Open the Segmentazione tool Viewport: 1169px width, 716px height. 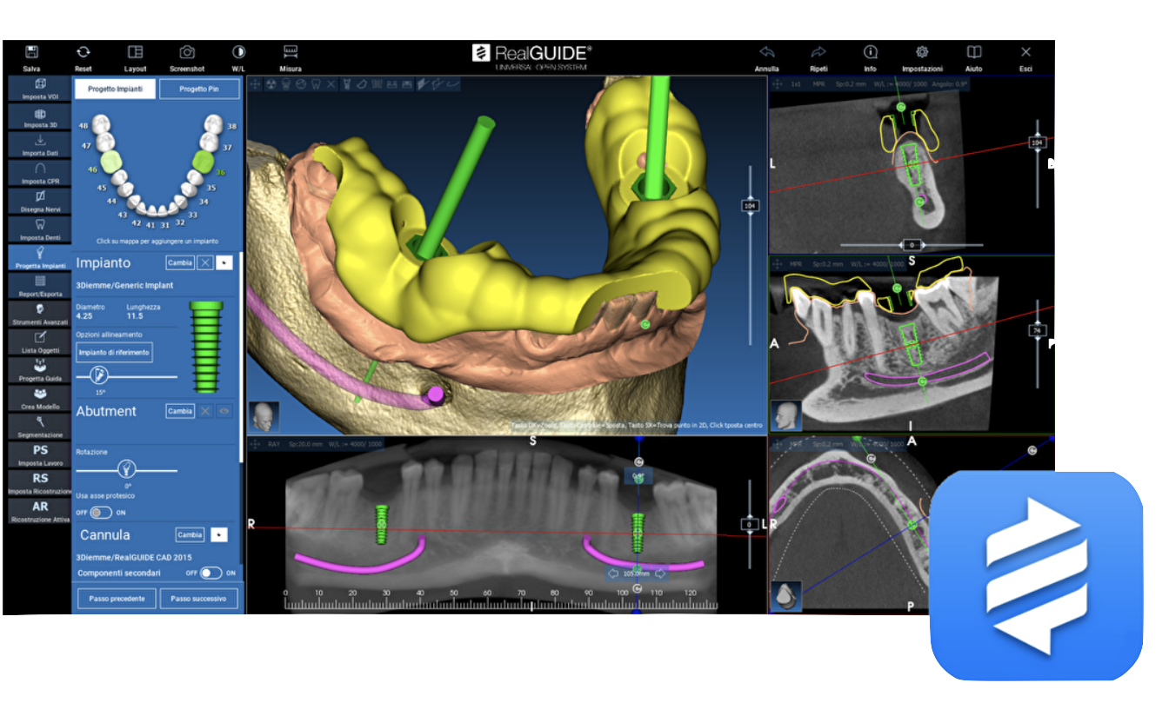pos(39,426)
